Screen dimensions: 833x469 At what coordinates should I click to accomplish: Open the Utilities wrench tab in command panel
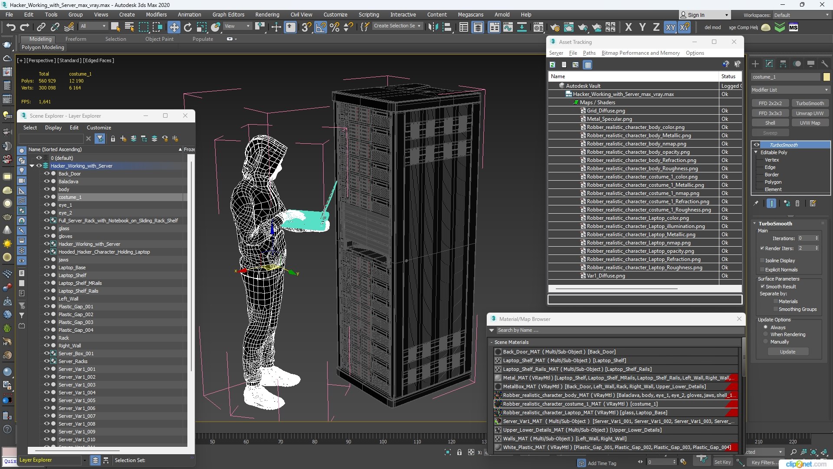pos(825,64)
